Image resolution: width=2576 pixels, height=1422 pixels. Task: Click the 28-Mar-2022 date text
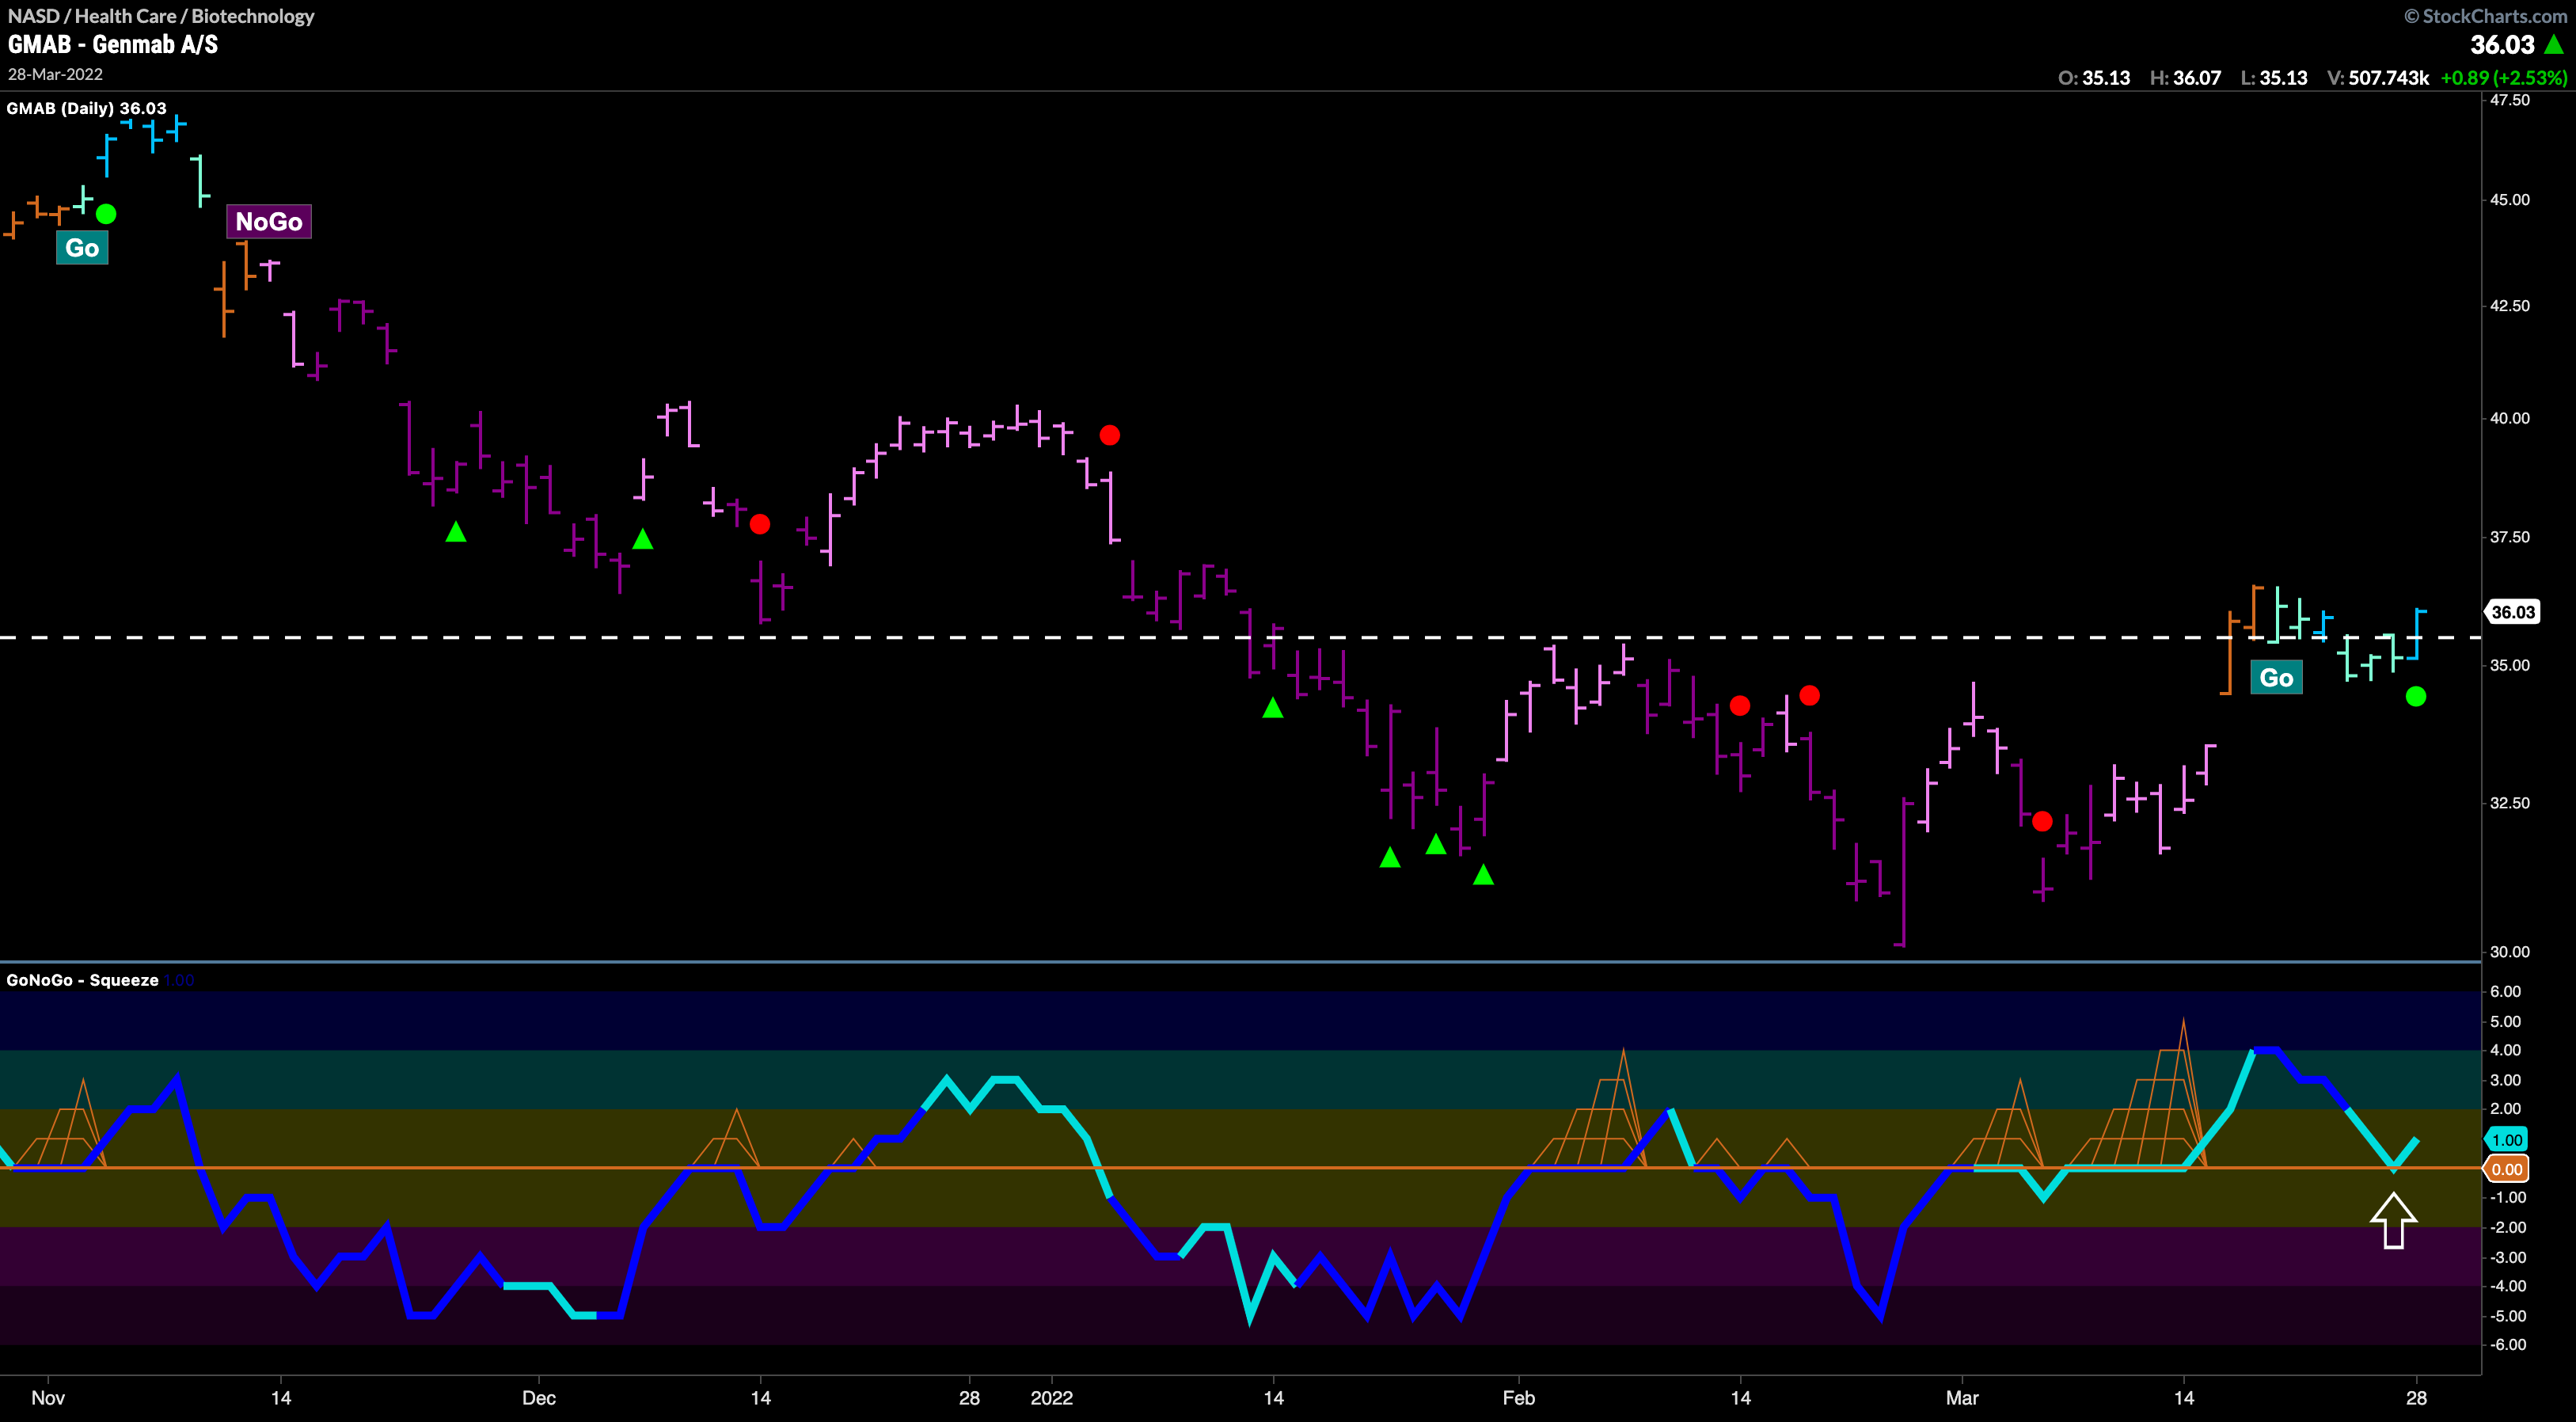(56, 75)
